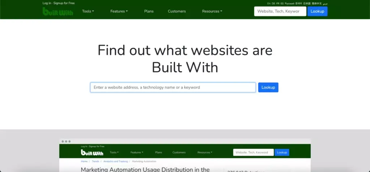Switch site language to FR
370x172 pixels.
[278, 4]
